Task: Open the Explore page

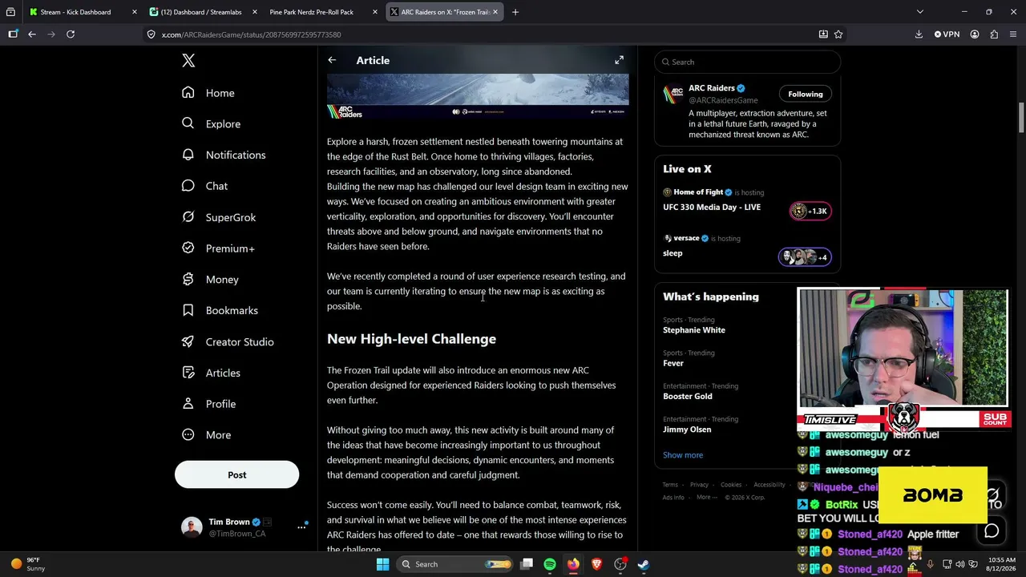Action: (211, 124)
